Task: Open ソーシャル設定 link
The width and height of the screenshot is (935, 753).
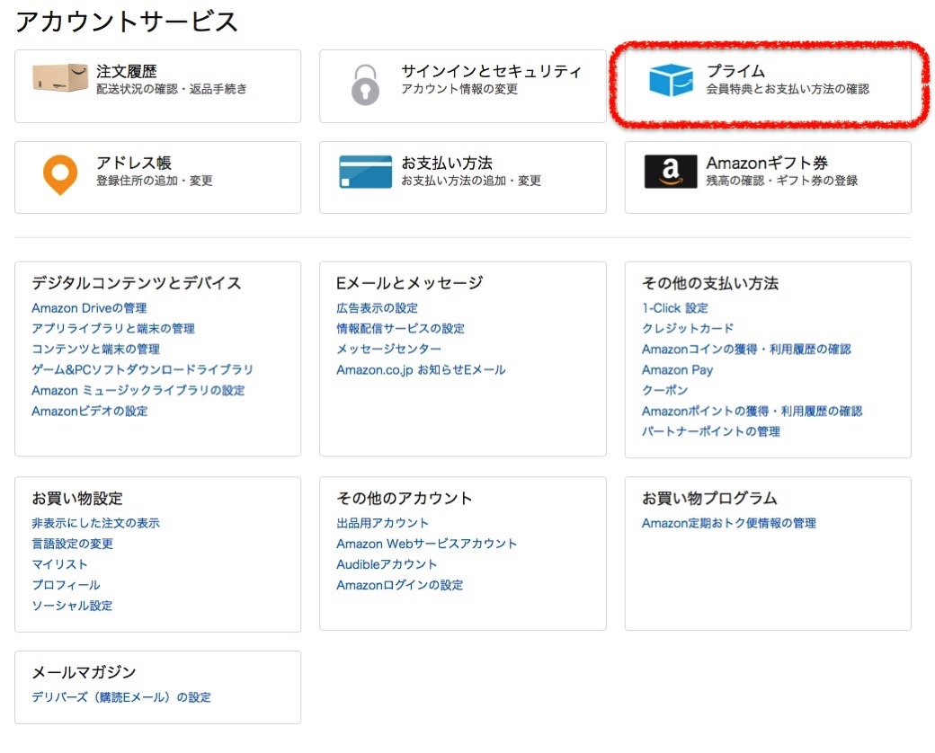Action: coord(72,606)
